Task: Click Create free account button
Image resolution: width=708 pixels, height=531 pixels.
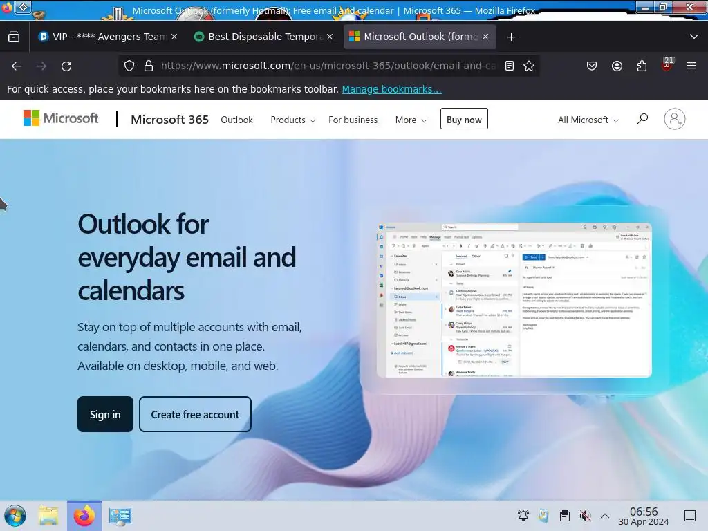Action: coord(195,414)
